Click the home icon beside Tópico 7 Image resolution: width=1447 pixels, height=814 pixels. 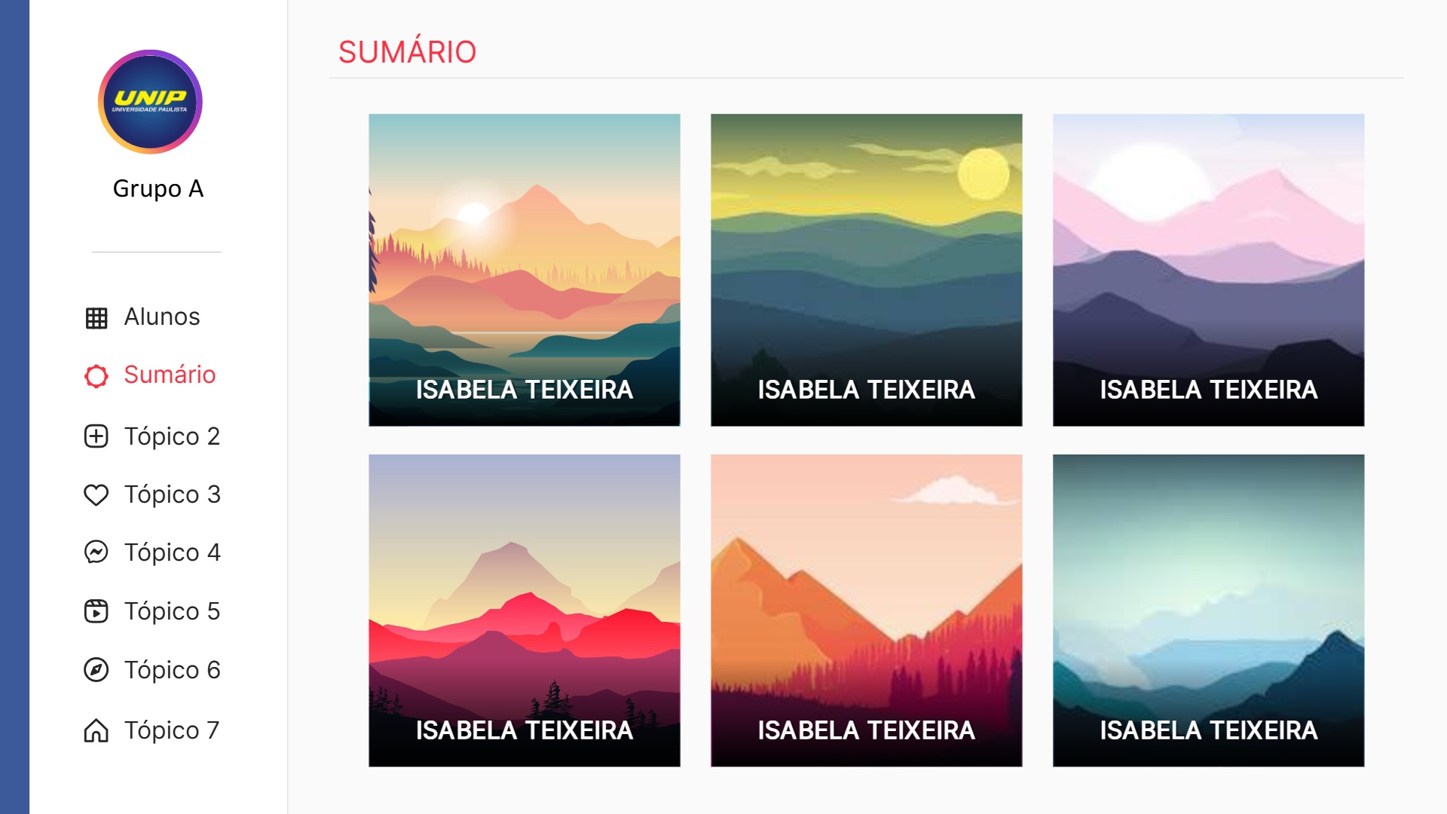[x=96, y=730]
